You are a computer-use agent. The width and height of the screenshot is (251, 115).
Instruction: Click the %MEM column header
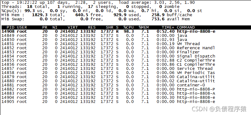pyautogui.click(x=144, y=27)
